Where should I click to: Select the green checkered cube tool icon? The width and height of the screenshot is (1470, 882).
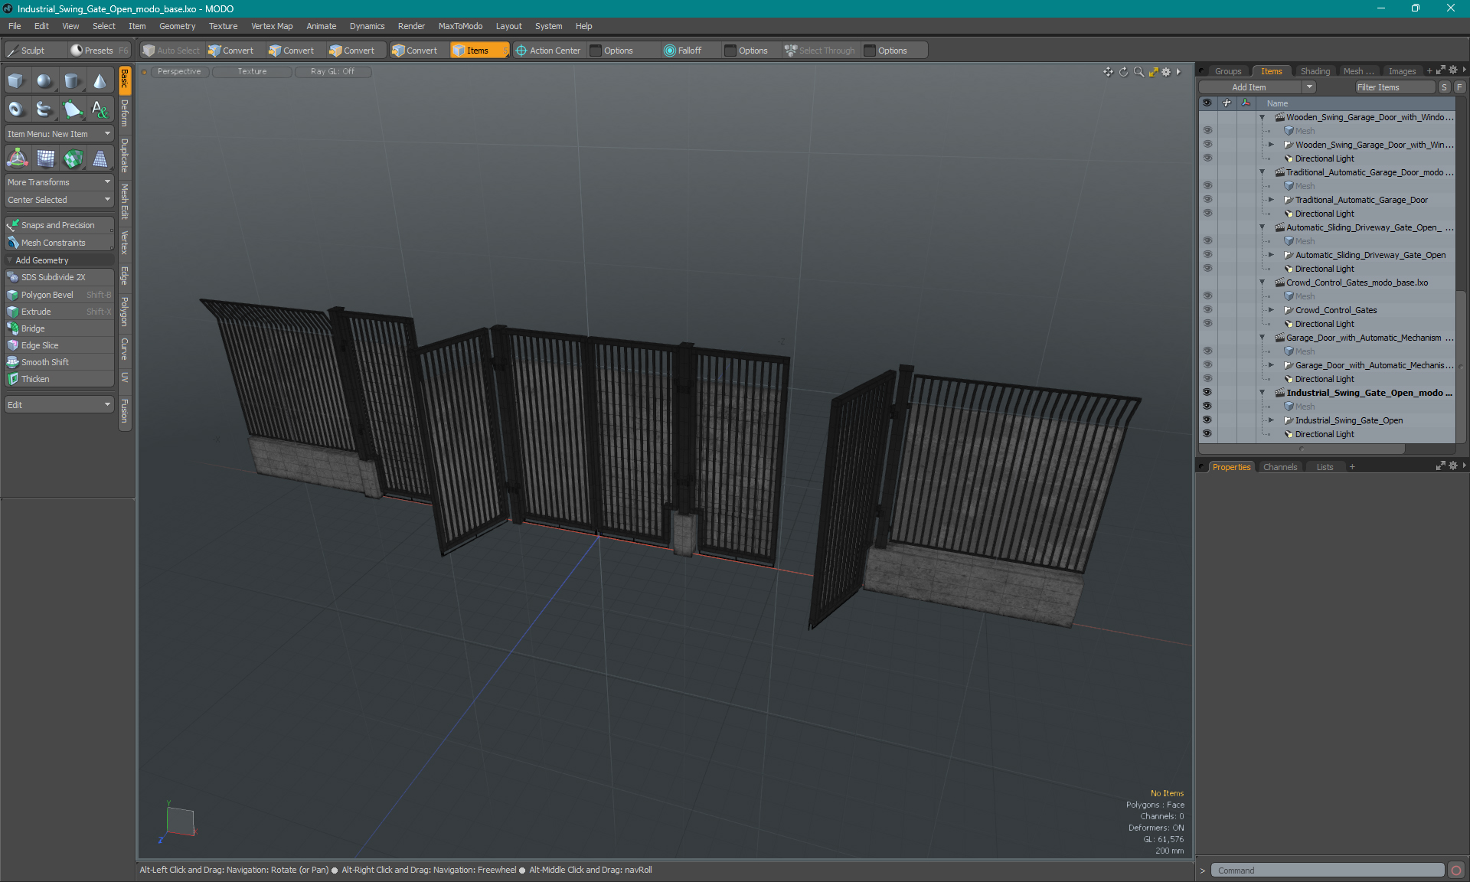coord(73,158)
